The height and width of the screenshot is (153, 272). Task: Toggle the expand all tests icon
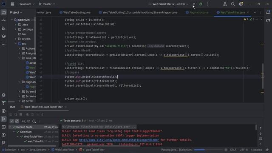(x=28, y=121)
